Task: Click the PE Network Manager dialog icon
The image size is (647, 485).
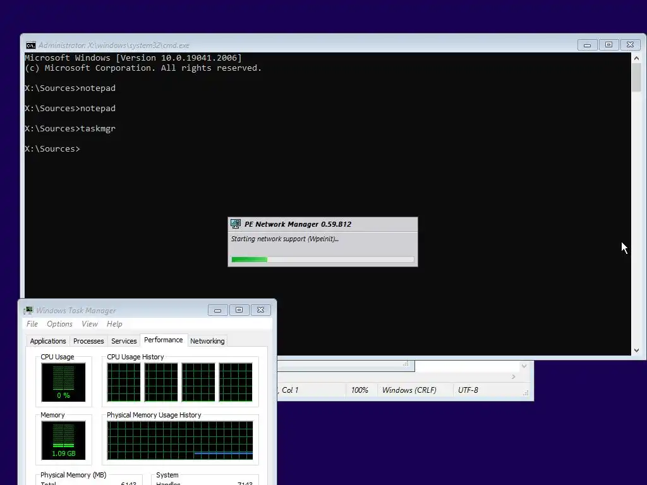Action: pos(236,224)
